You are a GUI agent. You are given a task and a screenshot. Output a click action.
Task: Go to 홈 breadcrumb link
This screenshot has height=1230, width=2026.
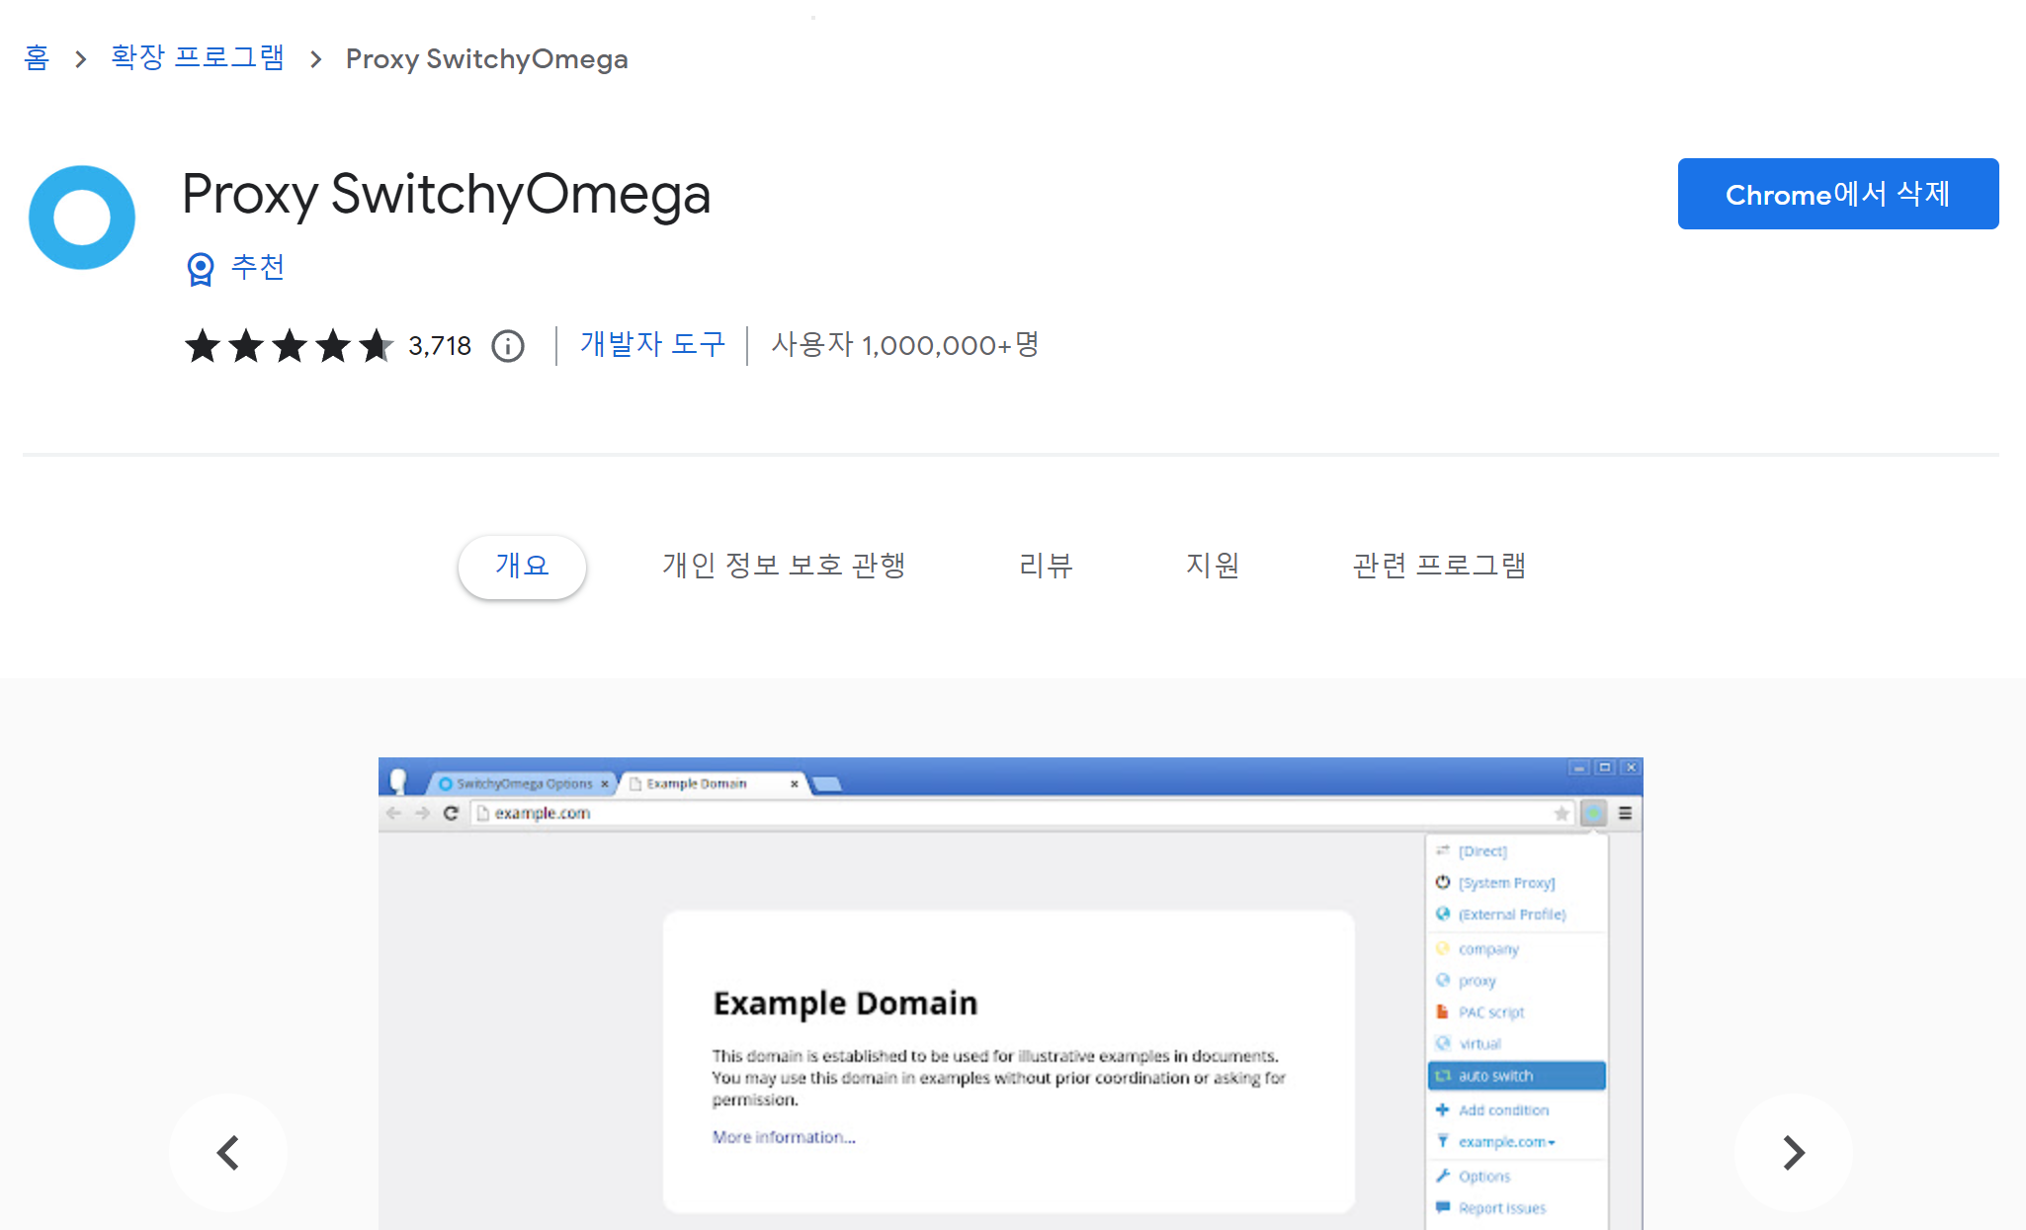click(x=37, y=58)
